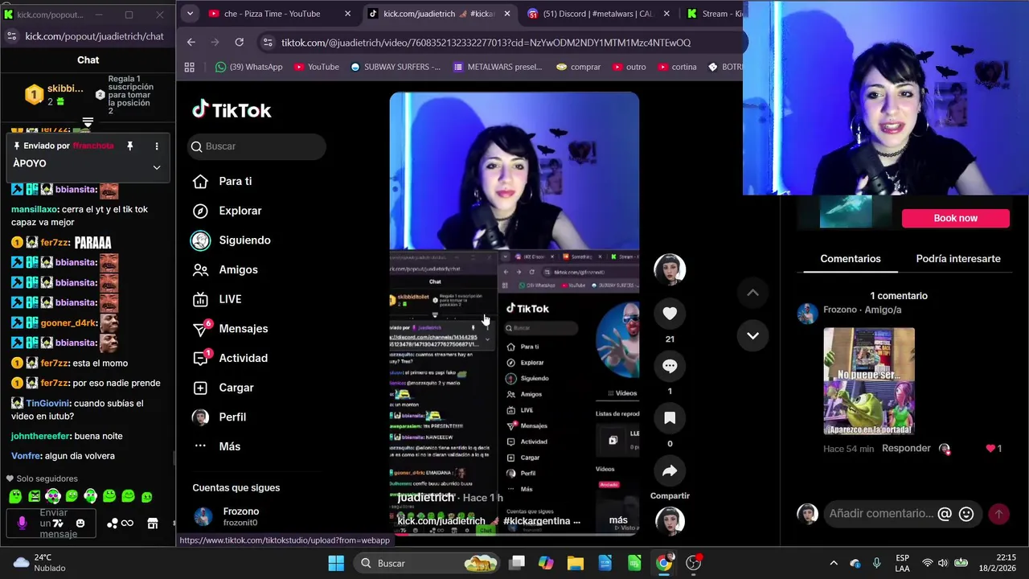The width and height of the screenshot is (1029, 579).
Task: Open volume control in system tray
Action: tap(943, 563)
